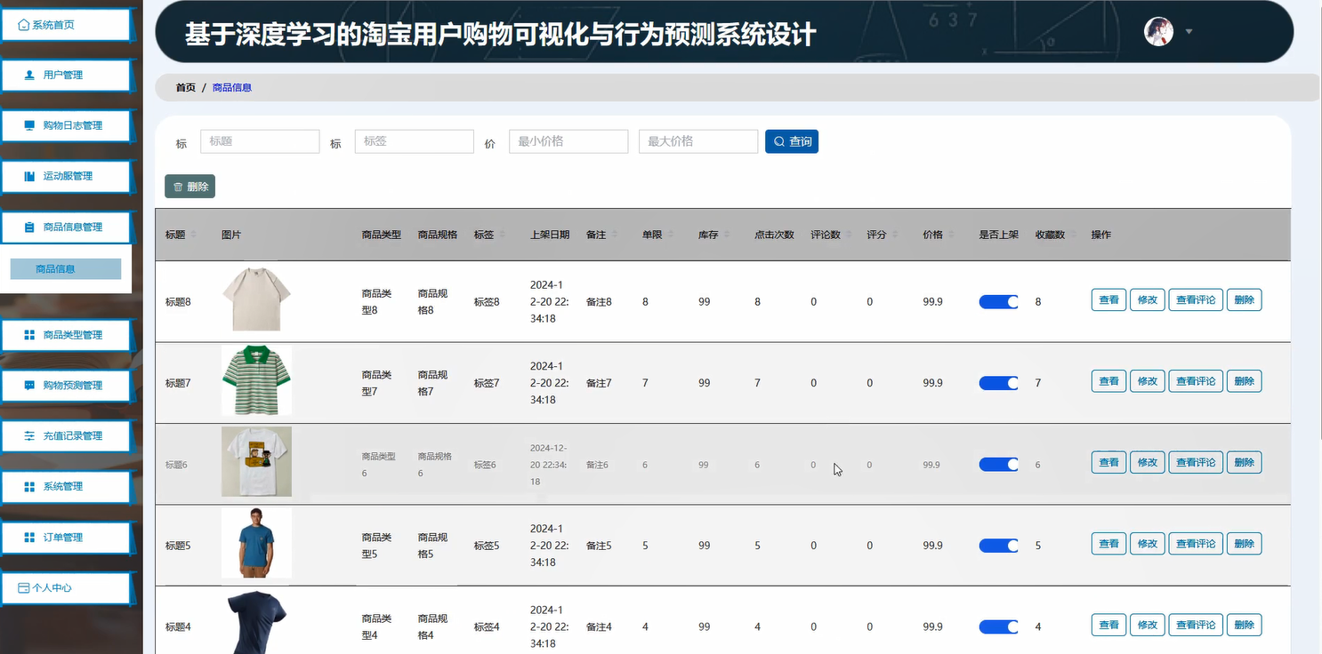
Task: Click 修改 for 标题5
Action: tap(1147, 544)
